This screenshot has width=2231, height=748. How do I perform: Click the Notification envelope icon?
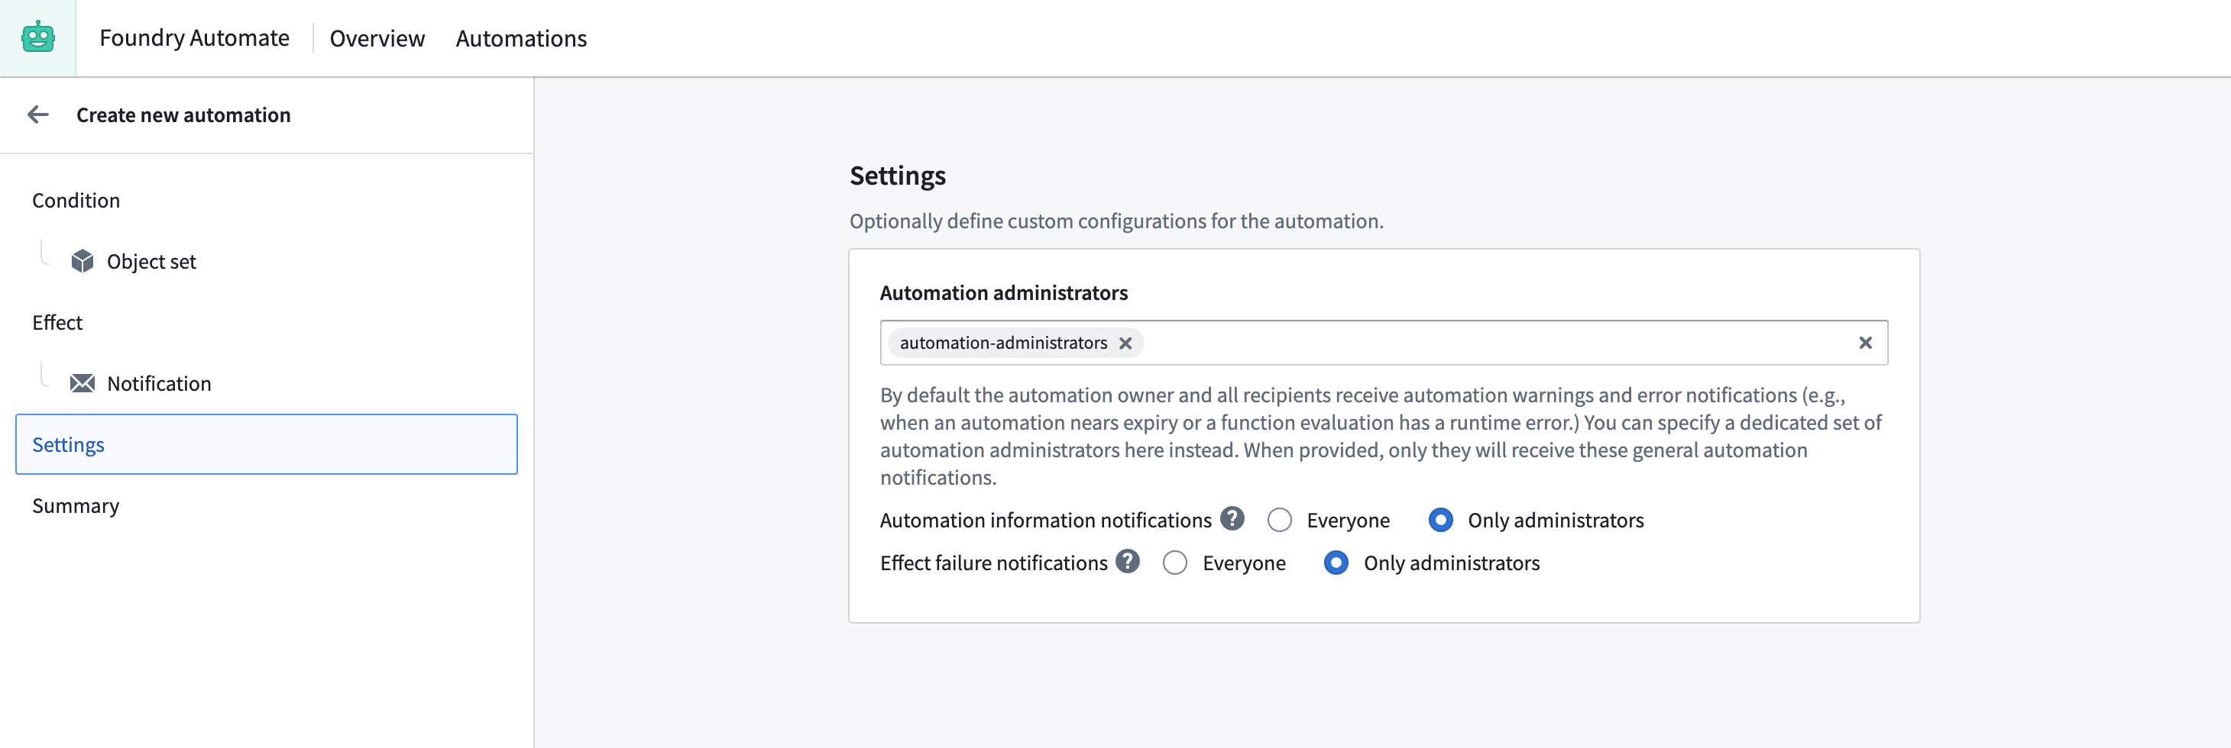pyautogui.click(x=83, y=383)
